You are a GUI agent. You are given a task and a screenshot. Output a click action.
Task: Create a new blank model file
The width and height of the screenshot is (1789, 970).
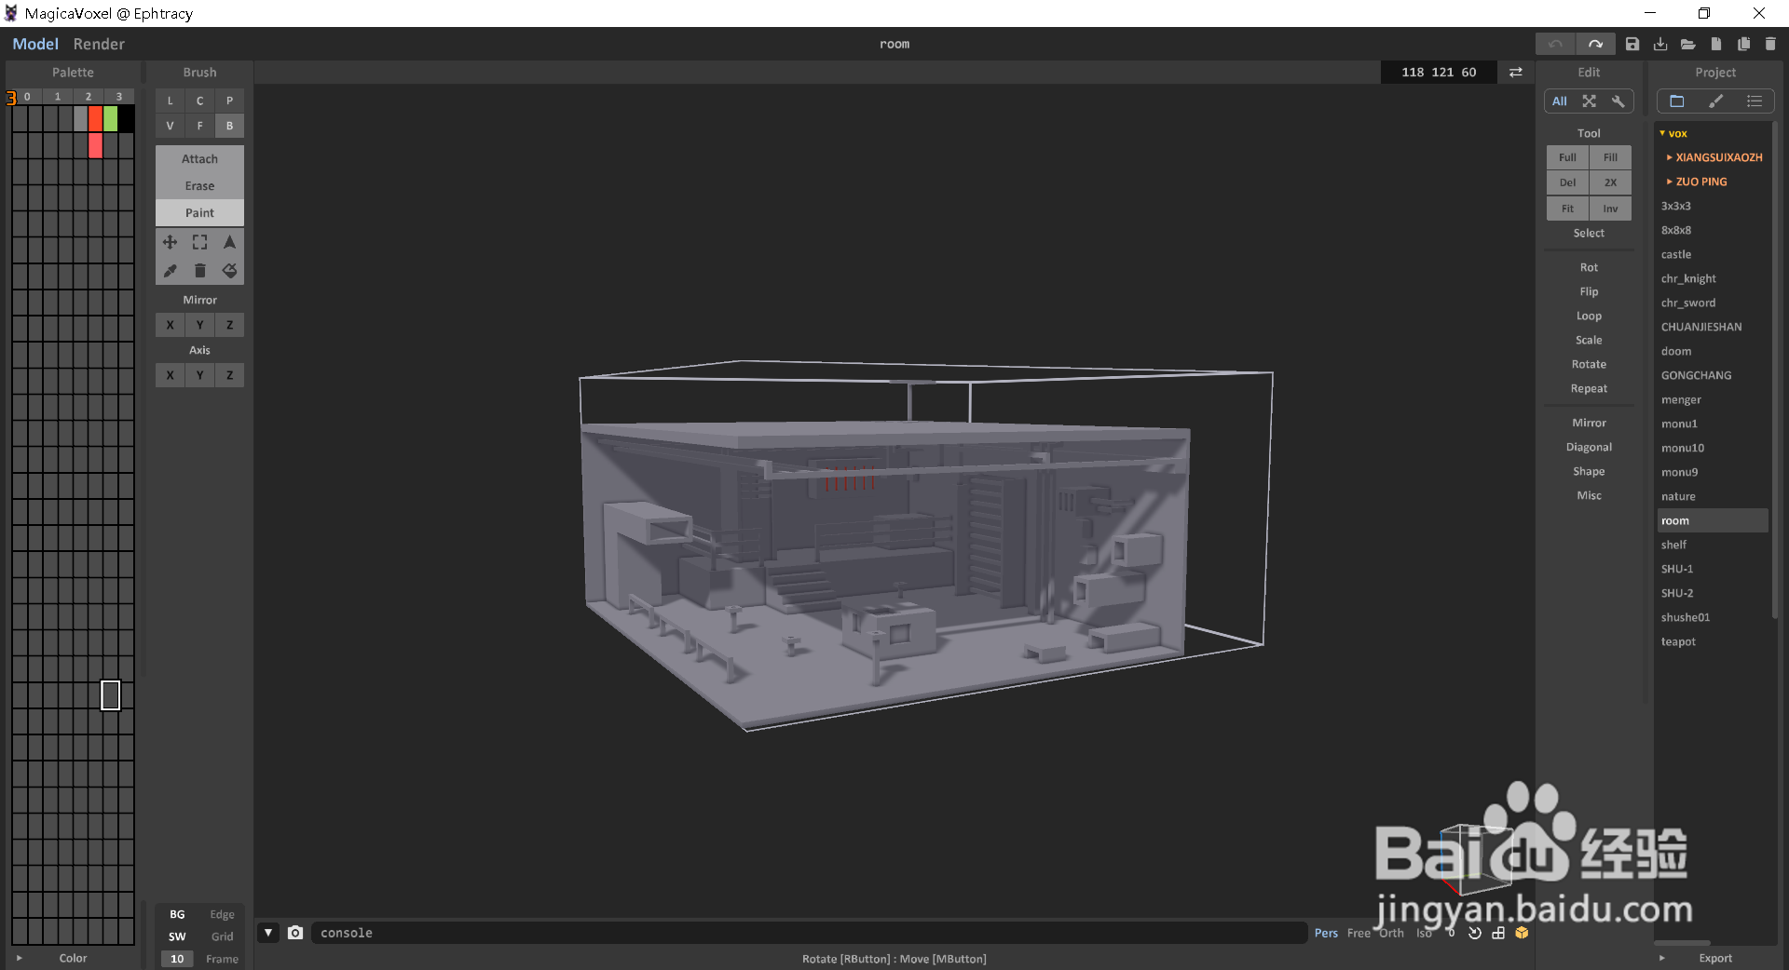pyautogui.click(x=1715, y=44)
